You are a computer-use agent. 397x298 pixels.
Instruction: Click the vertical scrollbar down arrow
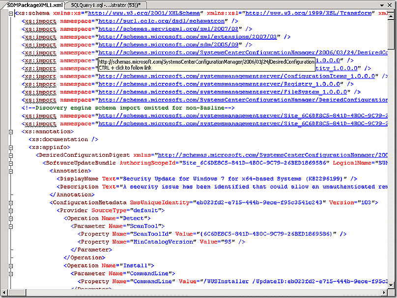pyautogui.click(x=391, y=285)
